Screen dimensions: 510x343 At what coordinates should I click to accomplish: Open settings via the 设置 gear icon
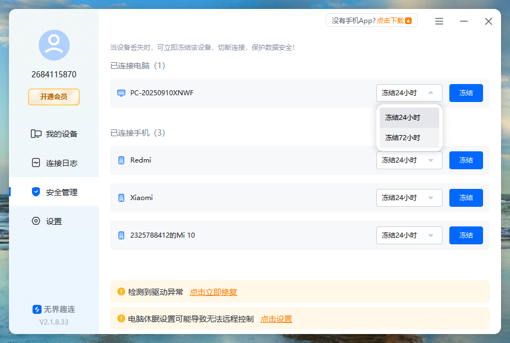pyautogui.click(x=35, y=221)
